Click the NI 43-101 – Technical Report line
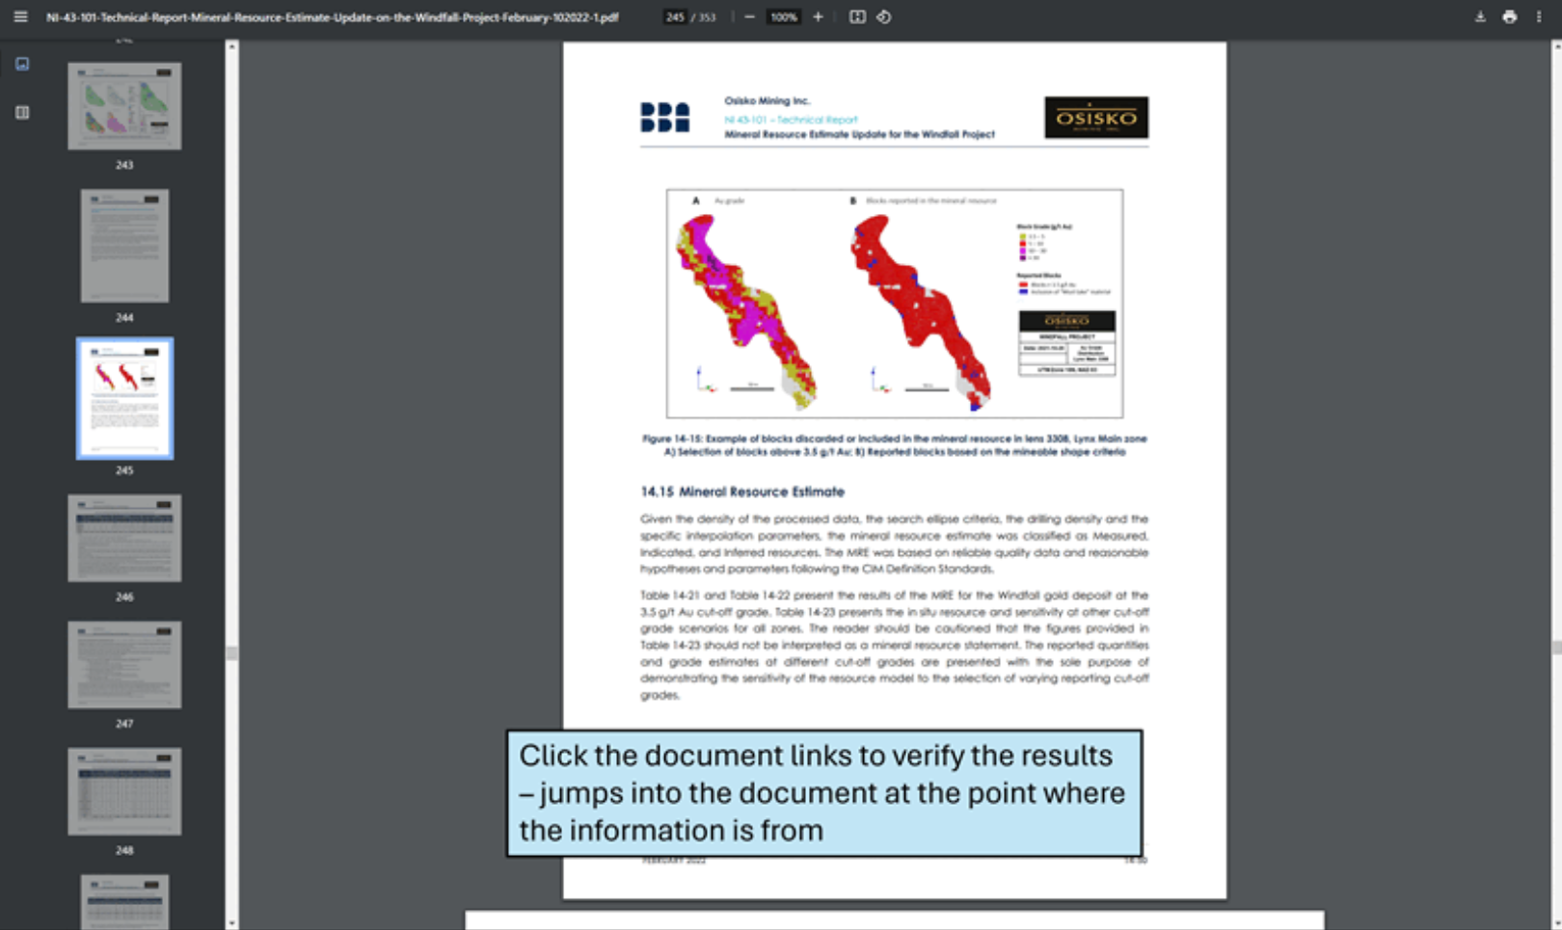This screenshot has width=1562, height=930. tap(791, 120)
